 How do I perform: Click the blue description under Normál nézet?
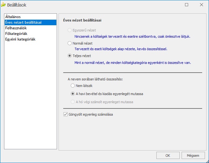[x=120, y=49]
